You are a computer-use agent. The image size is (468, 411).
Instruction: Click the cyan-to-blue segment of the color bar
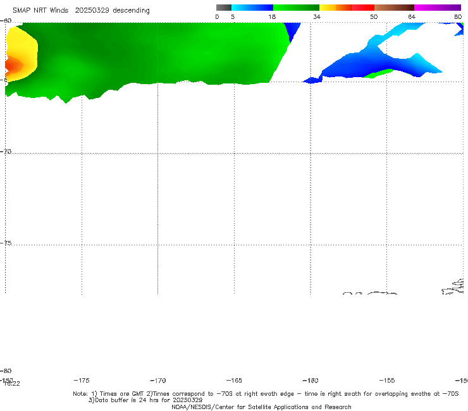[x=252, y=8]
